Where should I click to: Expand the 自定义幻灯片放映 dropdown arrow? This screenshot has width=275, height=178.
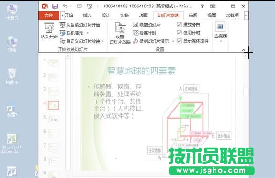pyautogui.click(x=103, y=41)
